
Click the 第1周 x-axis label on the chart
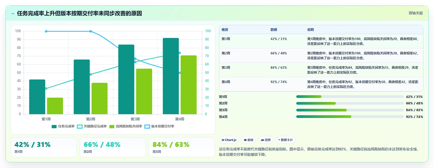click(46, 119)
